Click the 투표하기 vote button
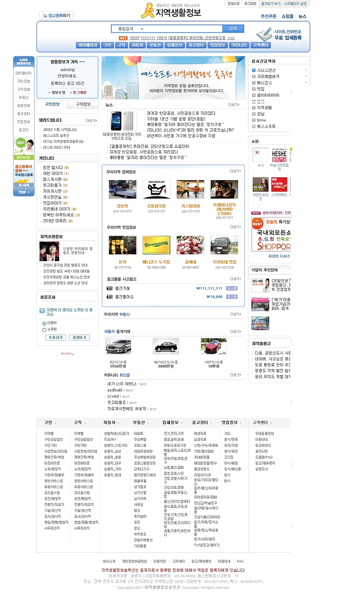Screen dimensions: 347x595 pyautogui.click(x=56, y=338)
